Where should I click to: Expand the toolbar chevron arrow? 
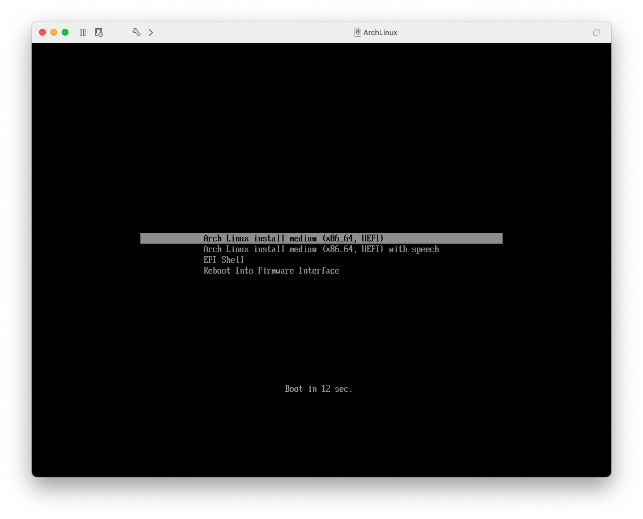[x=151, y=32]
